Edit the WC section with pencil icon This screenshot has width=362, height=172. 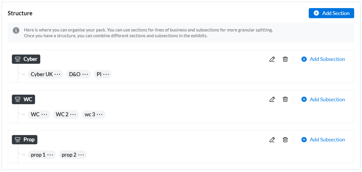[272, 99]
